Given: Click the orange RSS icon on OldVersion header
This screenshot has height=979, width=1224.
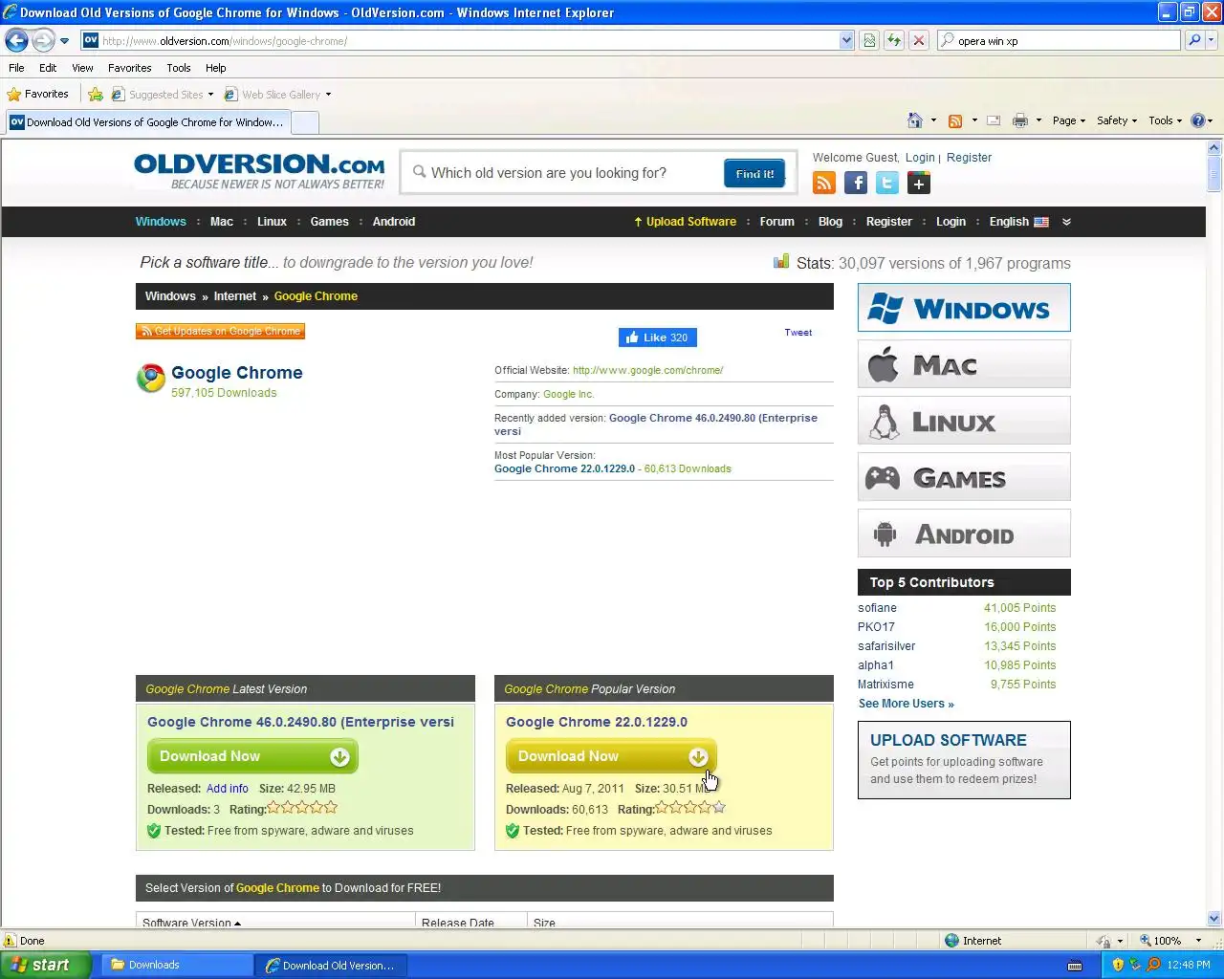Looking at the screenshot, I should click(x=824, y=183).
